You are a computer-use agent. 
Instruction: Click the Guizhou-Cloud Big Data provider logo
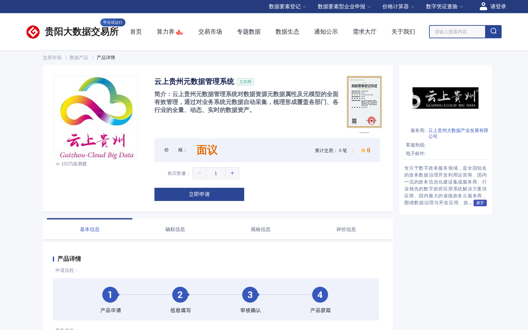[x=445, y=98]
